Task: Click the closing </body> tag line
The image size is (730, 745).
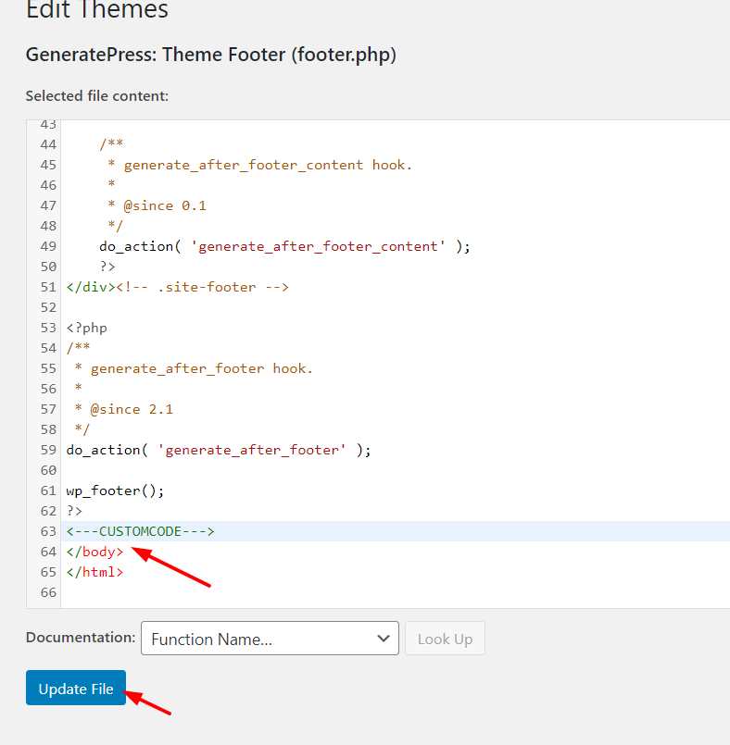Action: coord(94,552)
